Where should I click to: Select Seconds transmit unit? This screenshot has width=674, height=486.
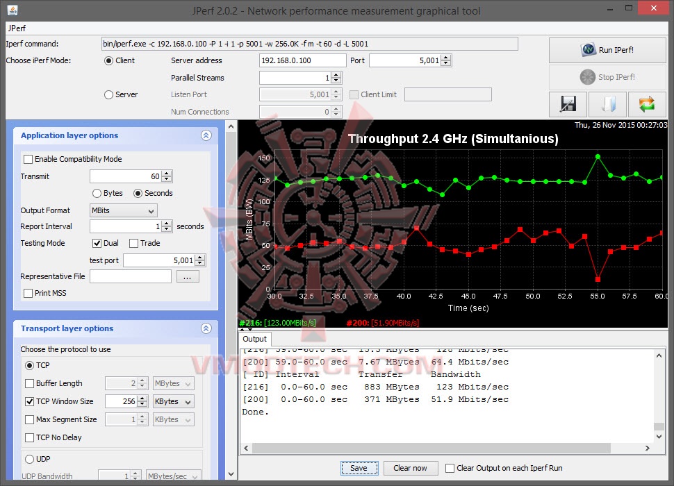138,193
